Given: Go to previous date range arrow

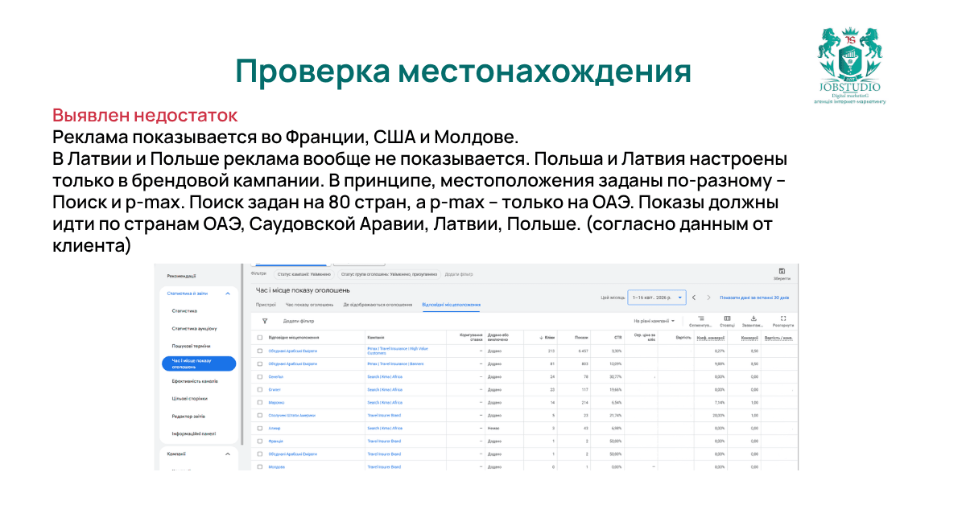Looking at the screenshot, I should click(694, 297).
